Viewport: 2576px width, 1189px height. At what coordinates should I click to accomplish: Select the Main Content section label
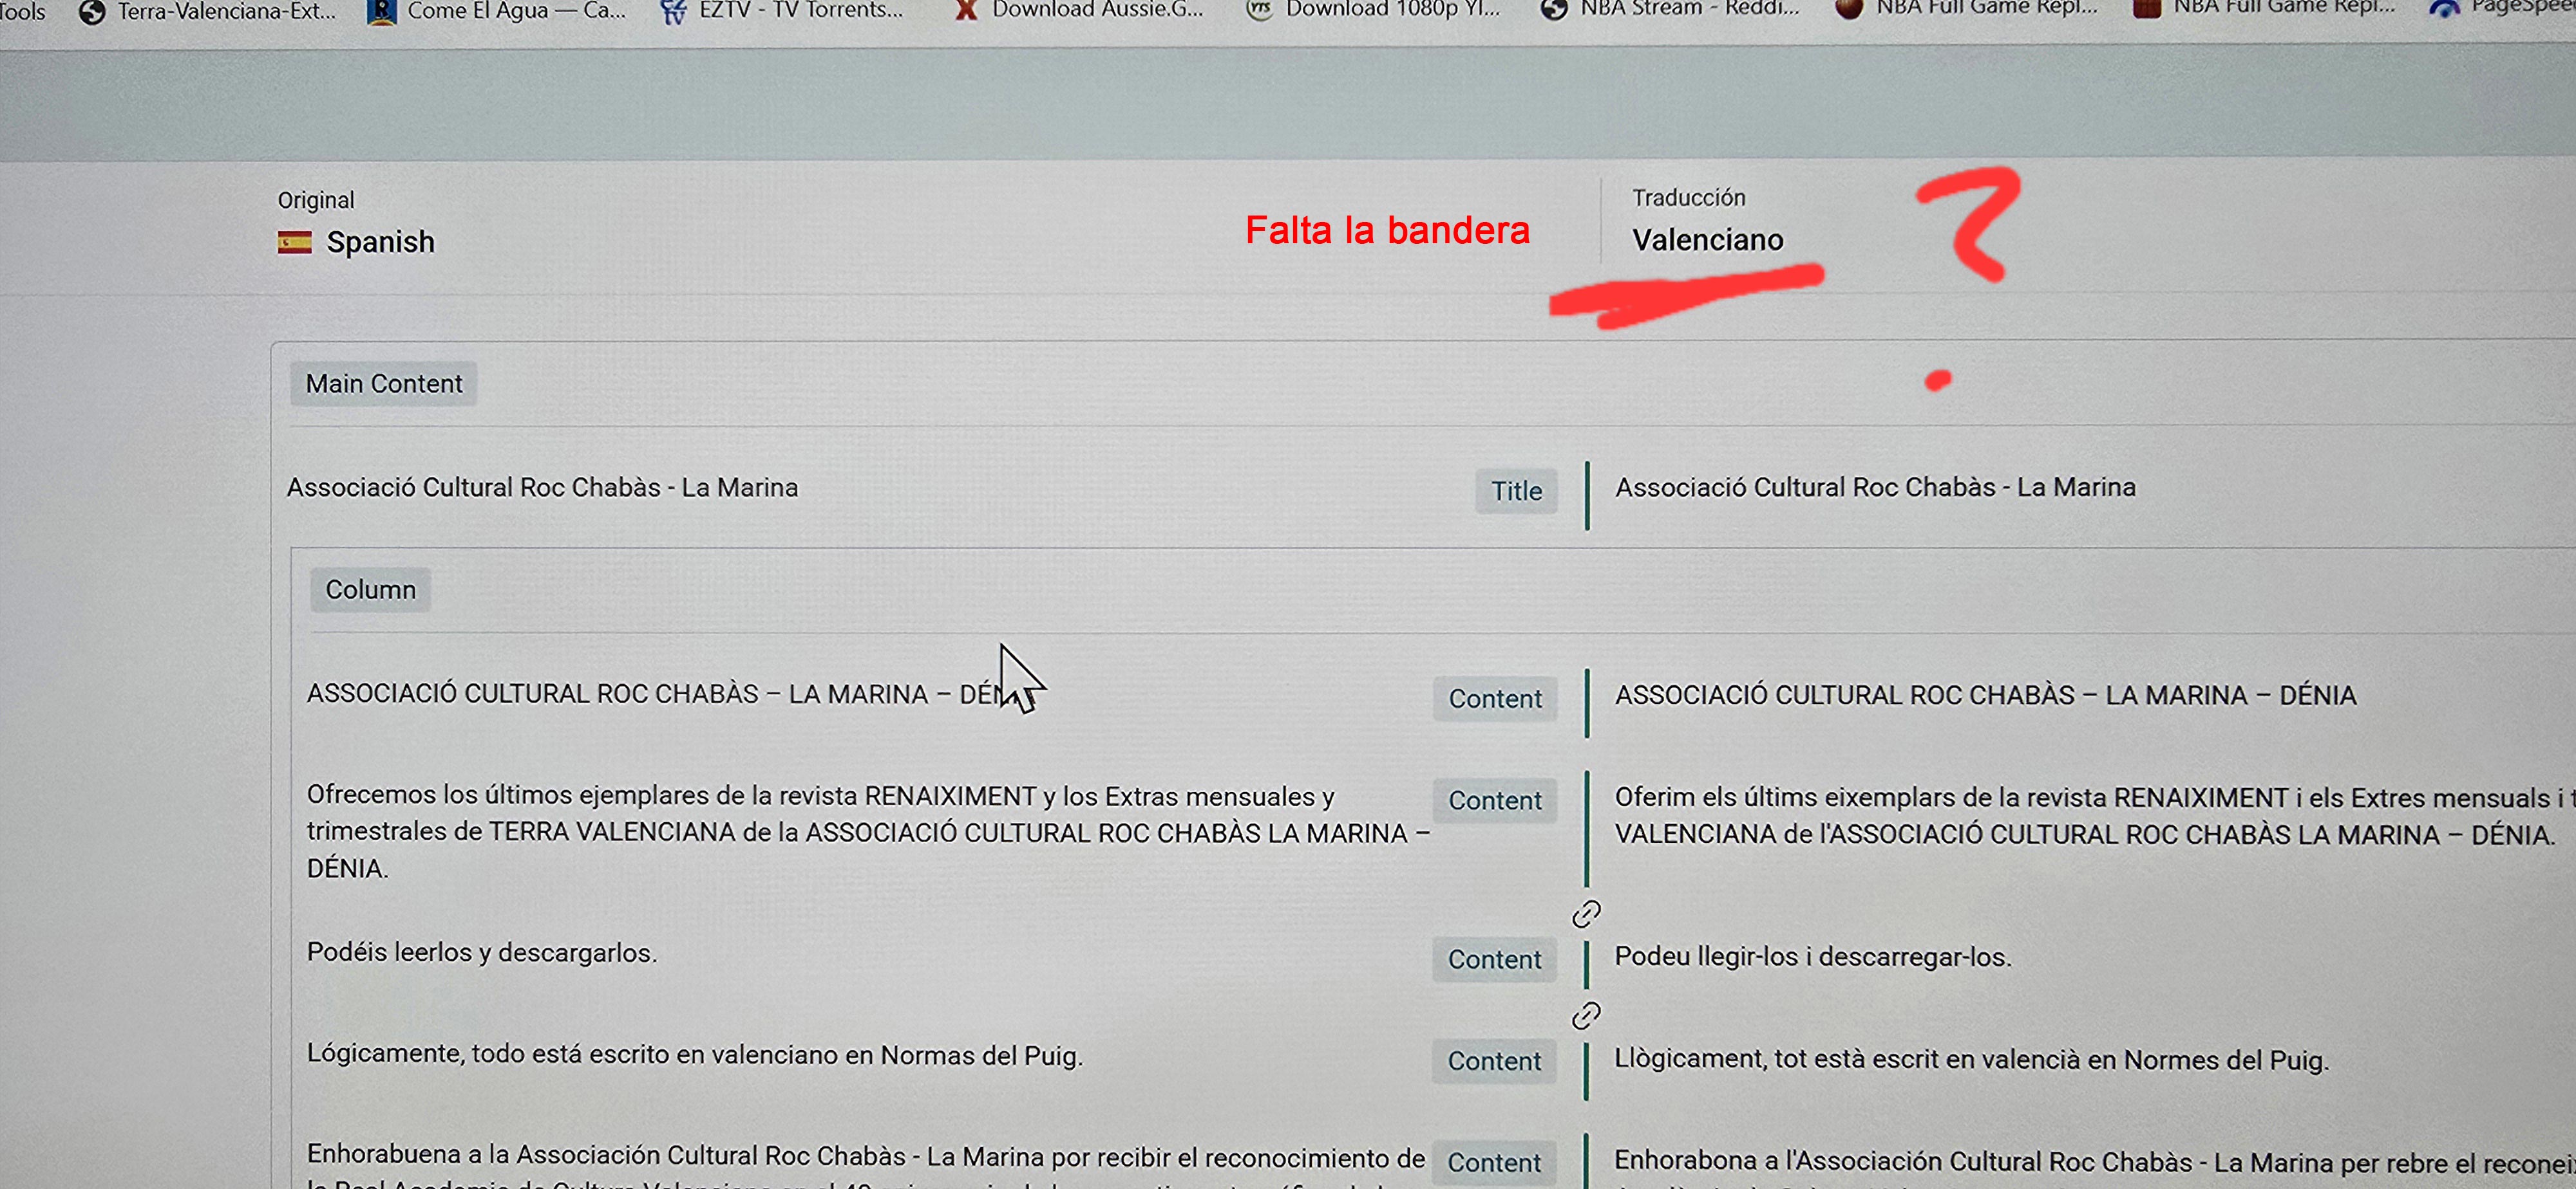pos(384,383)
